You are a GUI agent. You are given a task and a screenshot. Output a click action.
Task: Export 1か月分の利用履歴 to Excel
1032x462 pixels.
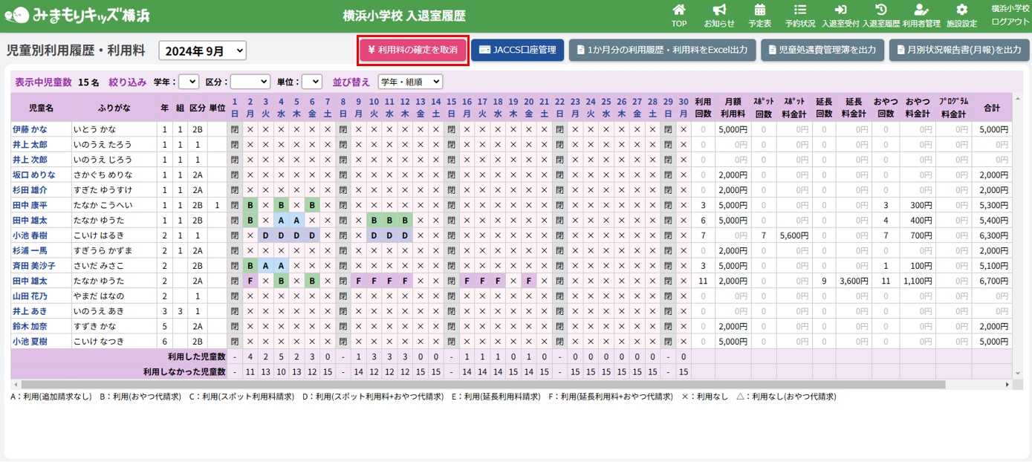(663, 50)
